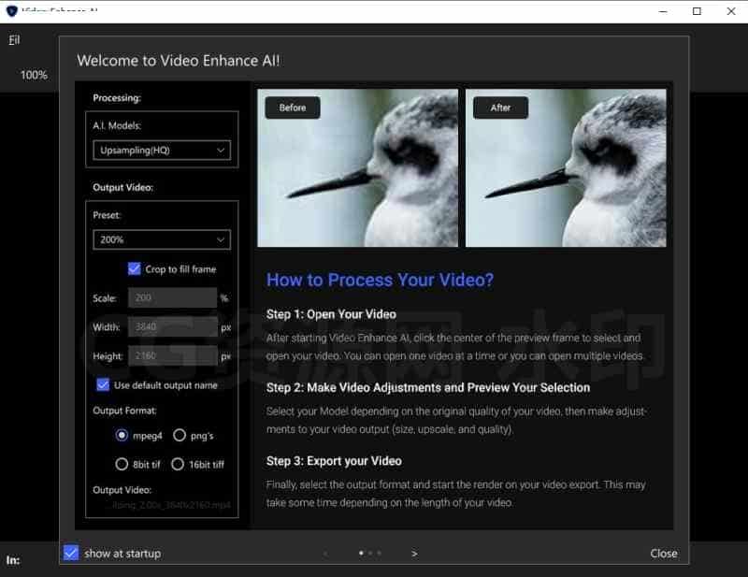Maximize the Video Enhance AI window

(x=697, y=11)
